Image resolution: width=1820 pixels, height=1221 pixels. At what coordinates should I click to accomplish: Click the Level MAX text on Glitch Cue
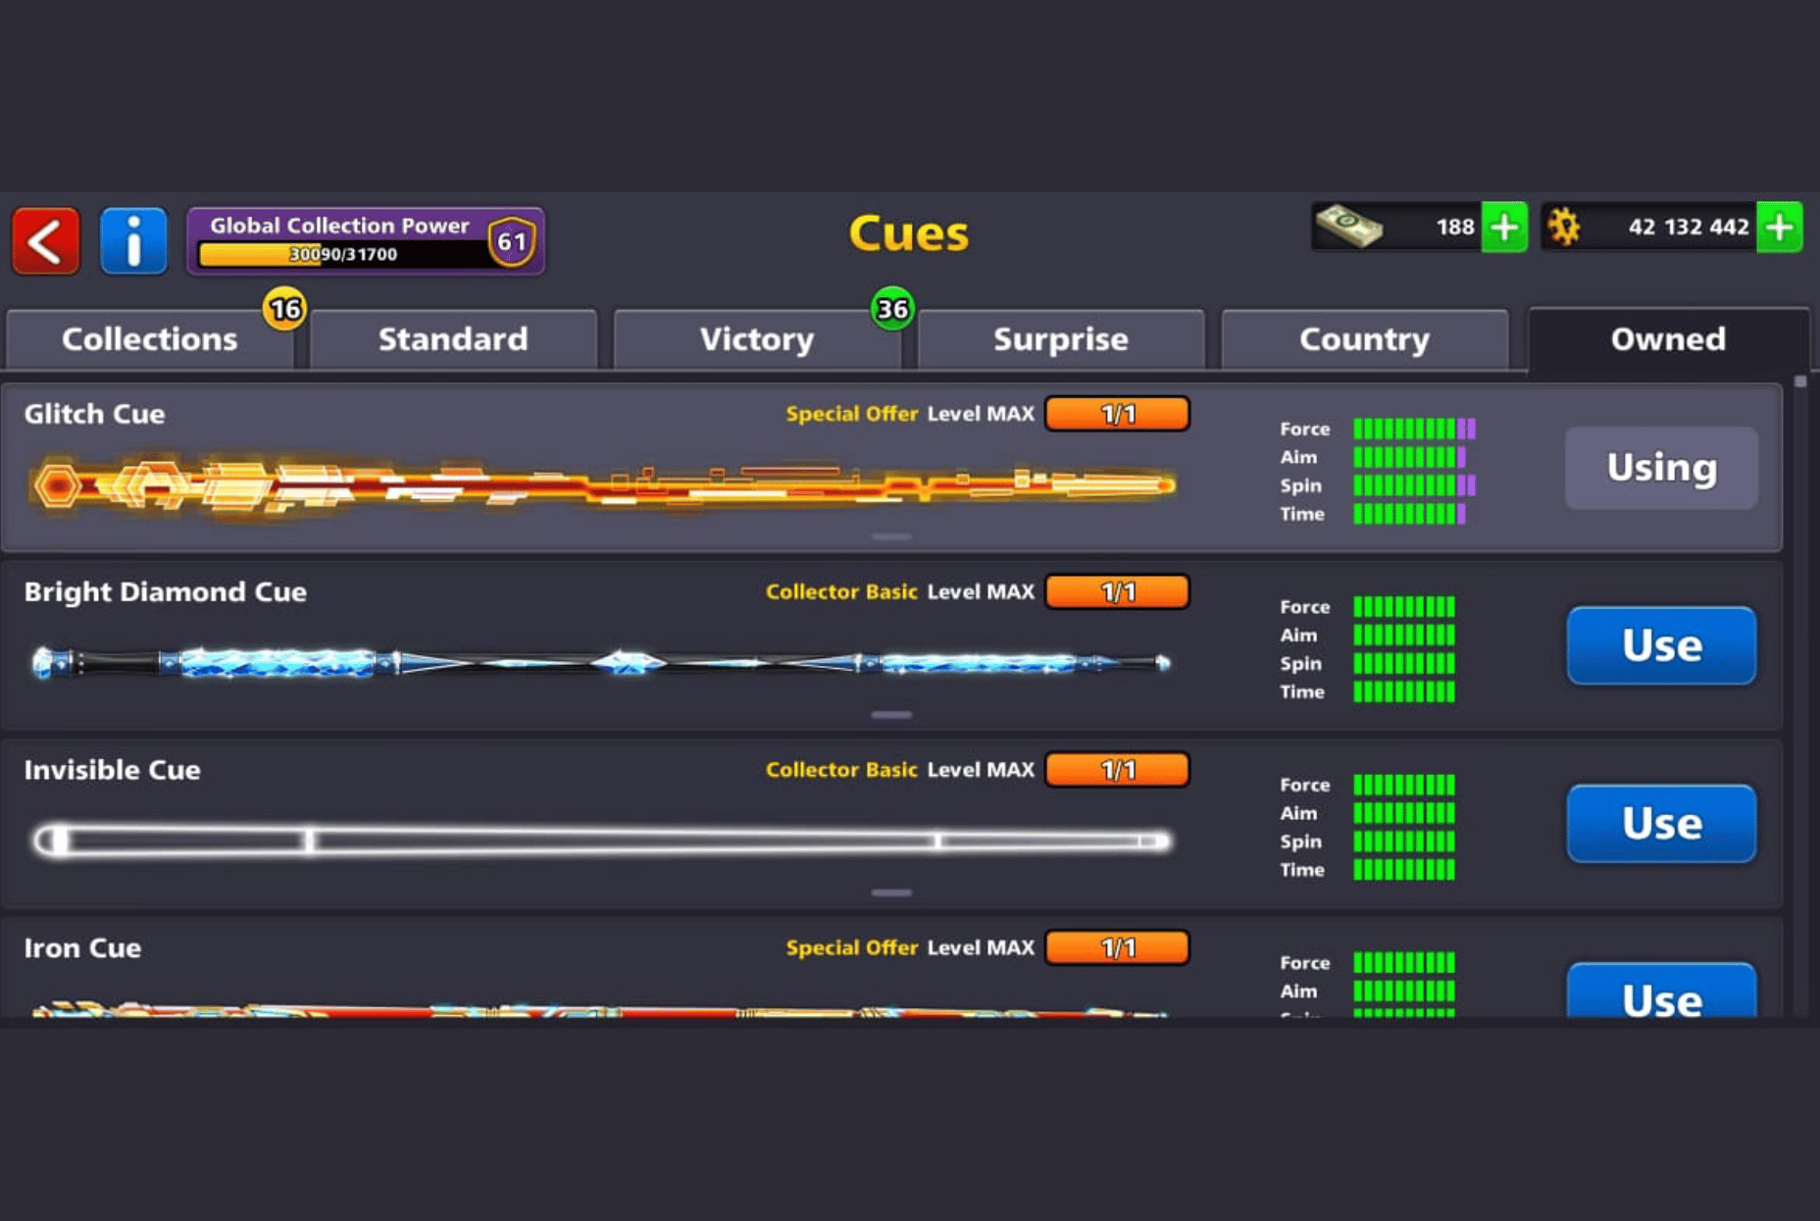[x=981, y=414]
